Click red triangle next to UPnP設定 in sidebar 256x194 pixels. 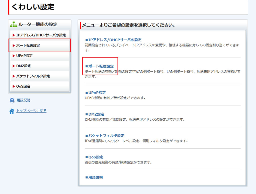14,56
